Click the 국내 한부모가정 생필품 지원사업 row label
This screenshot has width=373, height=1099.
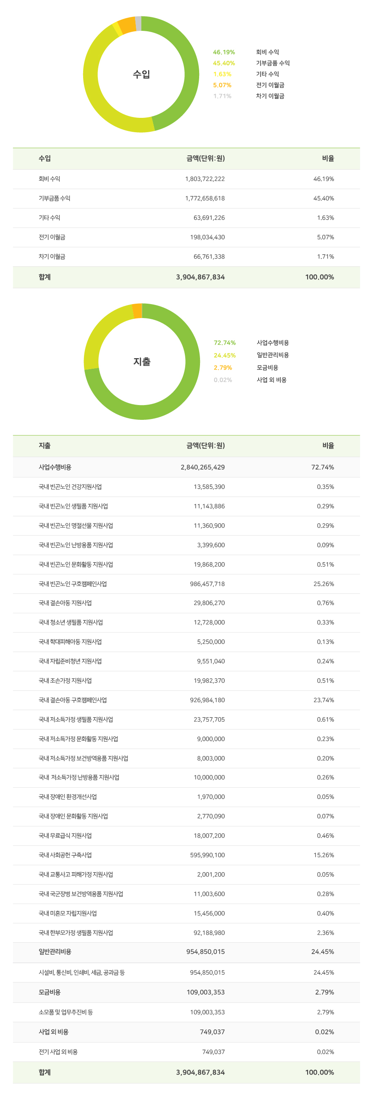[76, 933]
